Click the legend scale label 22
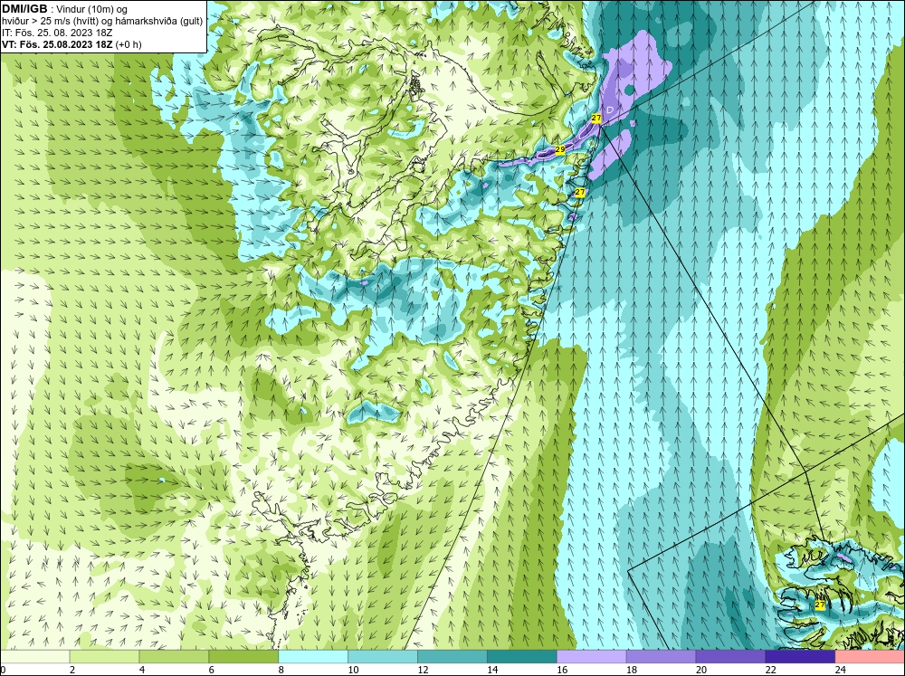 click(x=770, y=670)
